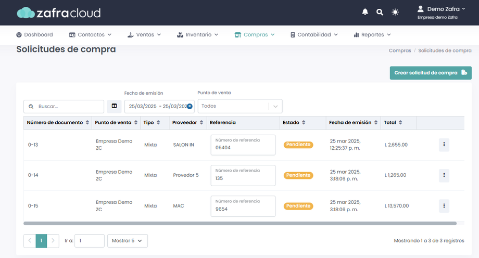Expand the Punto de venta dropdown
This screenshot has height=258, width=479.
pos(275,106)
